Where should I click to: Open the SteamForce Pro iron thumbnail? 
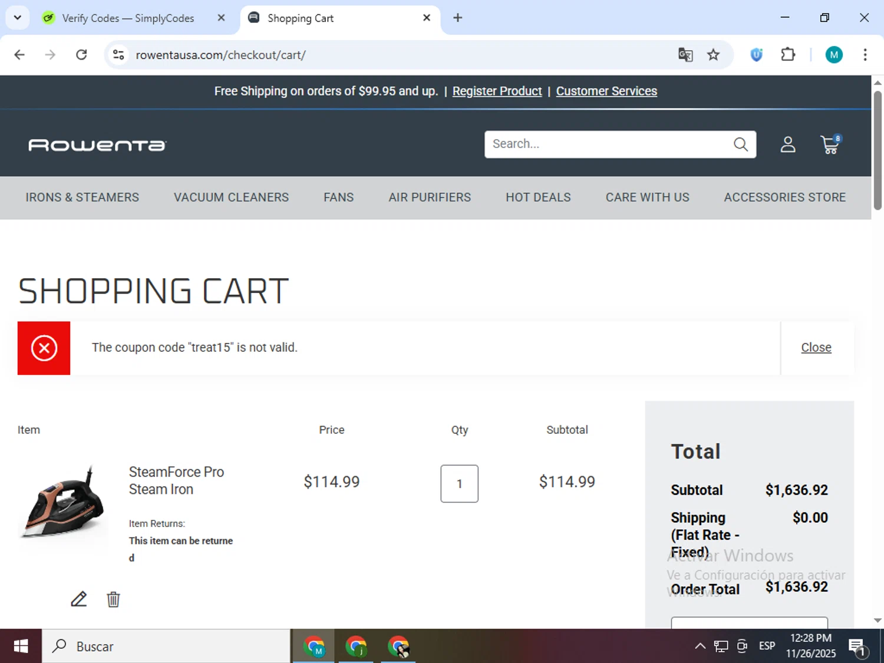[63, 502]
